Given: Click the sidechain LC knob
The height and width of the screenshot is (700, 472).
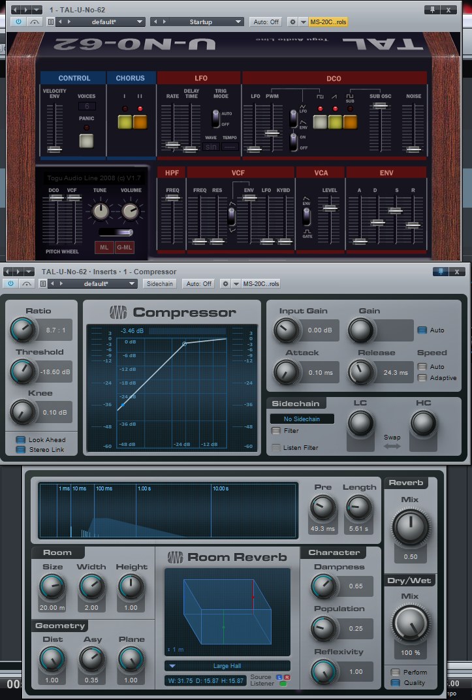Looking at the screenshot, I should [360, 422].
